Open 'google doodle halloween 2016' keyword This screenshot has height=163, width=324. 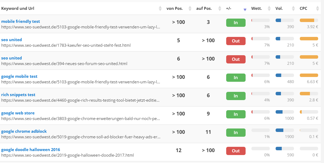pyautogui.click(x=31, y=150)
